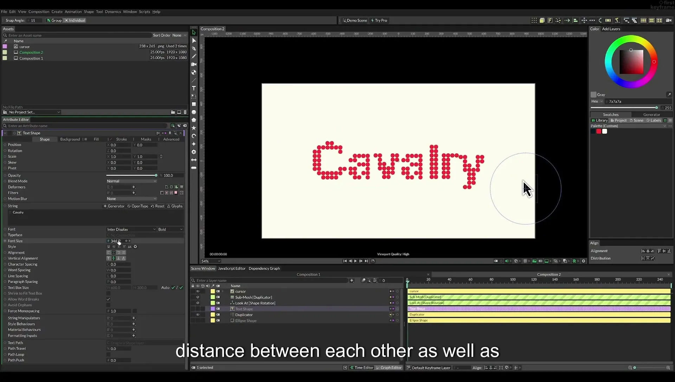675x382 pixels.
Task: Toggle the Sub-Mesh [Duplicator] layer active state
Action: point(198,297)
